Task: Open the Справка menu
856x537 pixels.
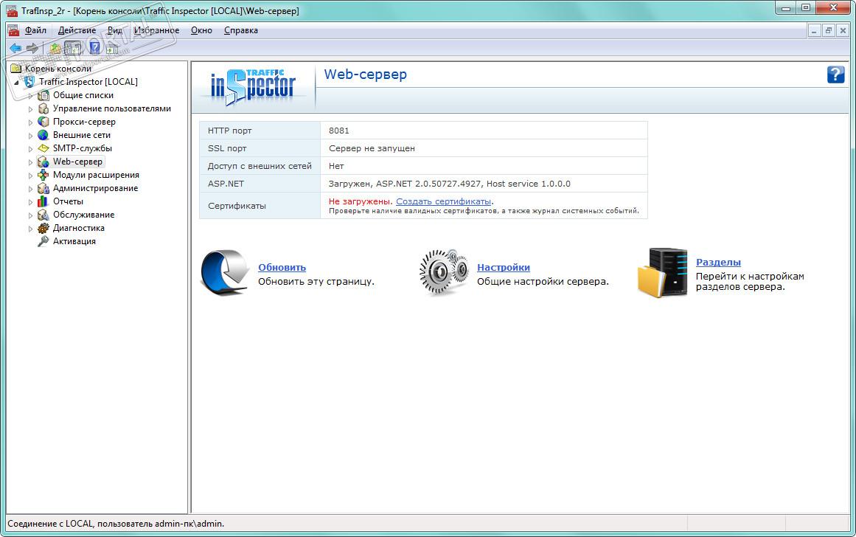Action: [x=241, y=30]
